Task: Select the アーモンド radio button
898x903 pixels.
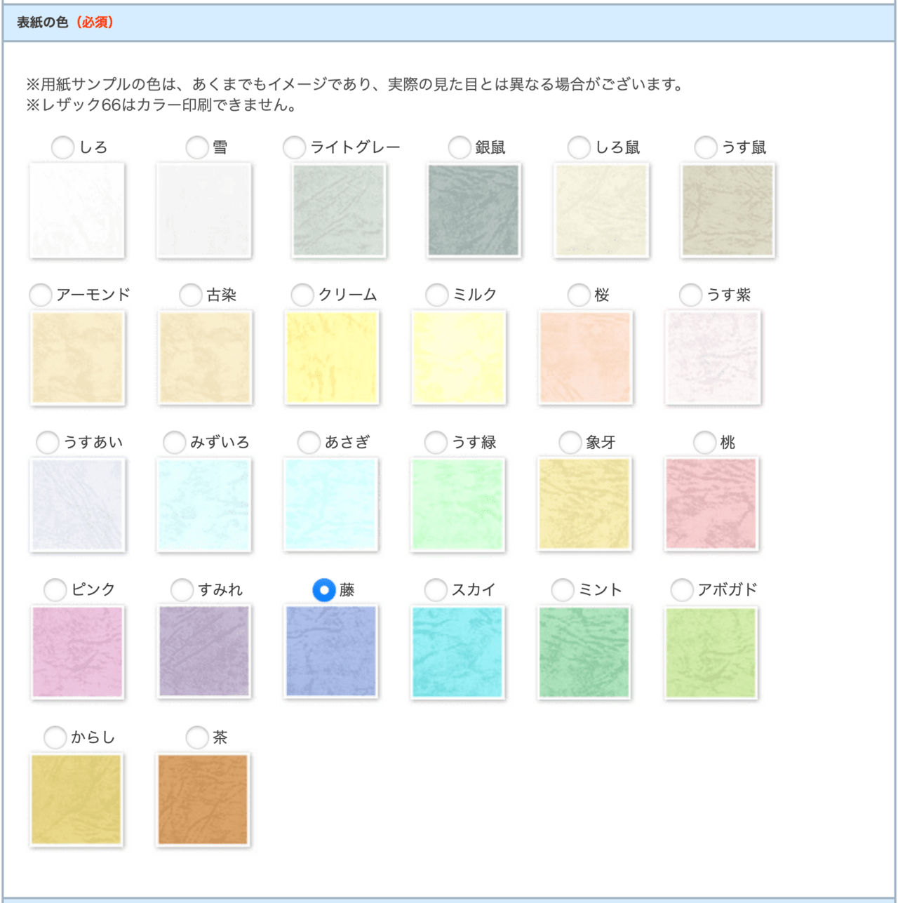Action: [40, 295]
